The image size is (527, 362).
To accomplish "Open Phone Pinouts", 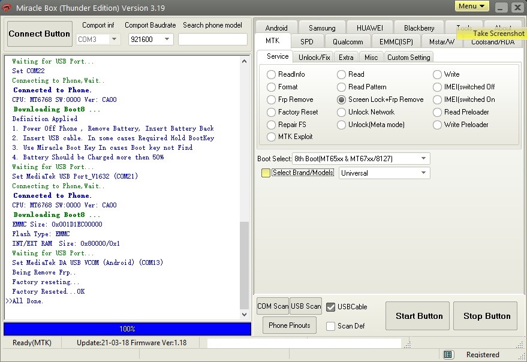I will coord(290,325).
